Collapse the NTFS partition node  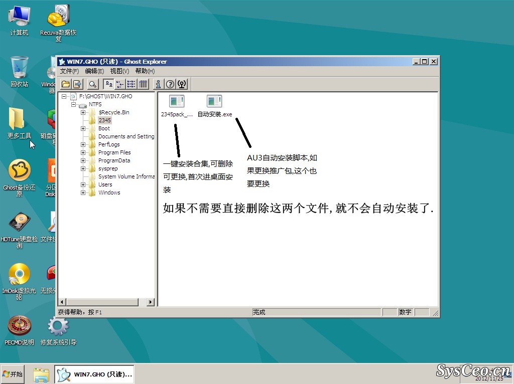click(73, 104)
